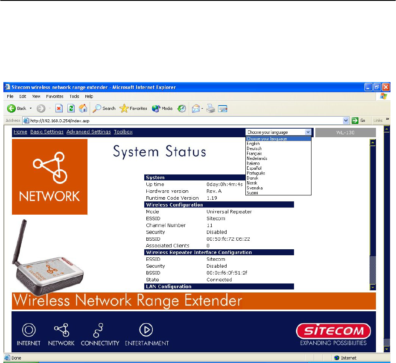The height and width of the screenshot is (363, 396).
Task: Open the Help menu
Action: point(89,96)
